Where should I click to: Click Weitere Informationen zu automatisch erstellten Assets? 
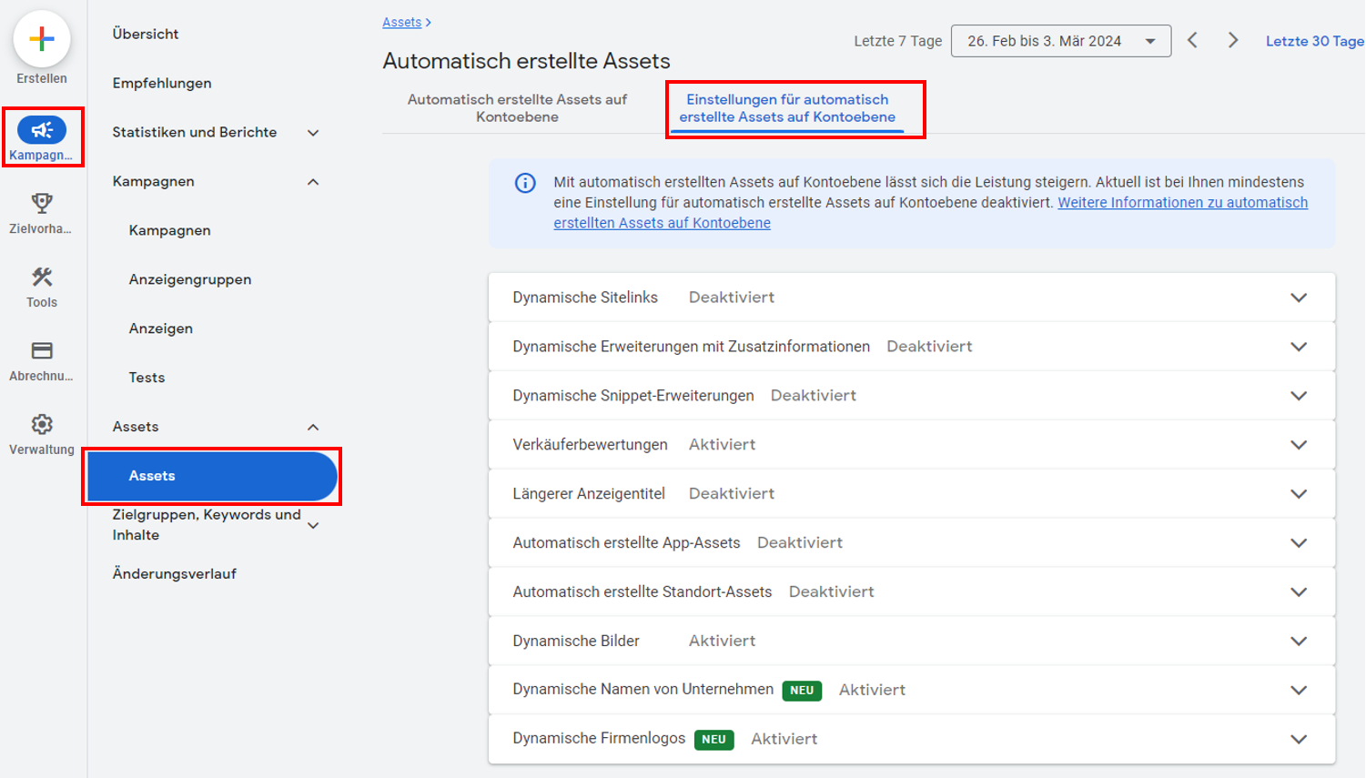pyautogui.click(x=1180, y=202)
